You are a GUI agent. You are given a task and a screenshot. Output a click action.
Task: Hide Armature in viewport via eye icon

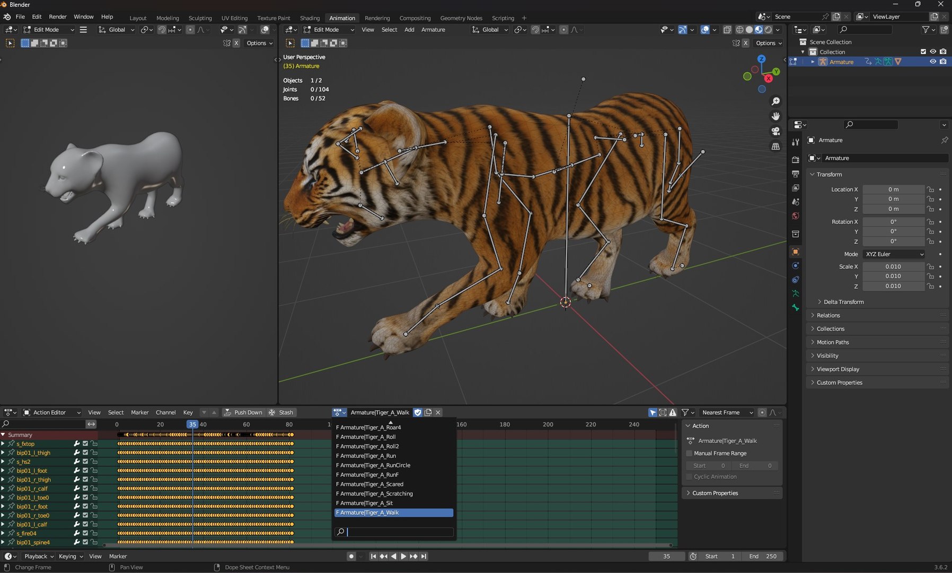(x=933, y=62)
